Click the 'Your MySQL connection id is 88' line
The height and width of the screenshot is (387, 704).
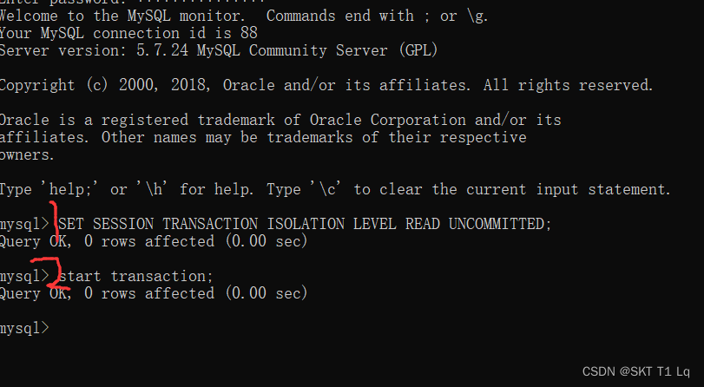128,33
